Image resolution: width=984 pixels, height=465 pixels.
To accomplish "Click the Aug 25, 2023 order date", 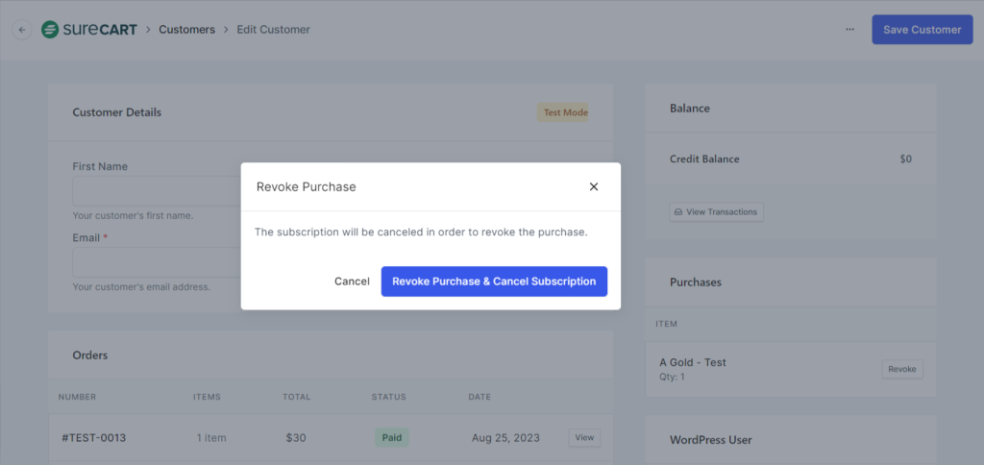I will (x=505, y=437).
